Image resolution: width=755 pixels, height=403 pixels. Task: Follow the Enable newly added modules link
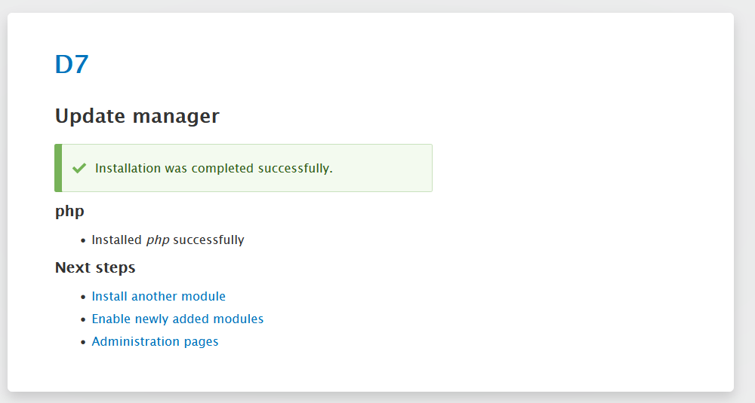[177, 319]
